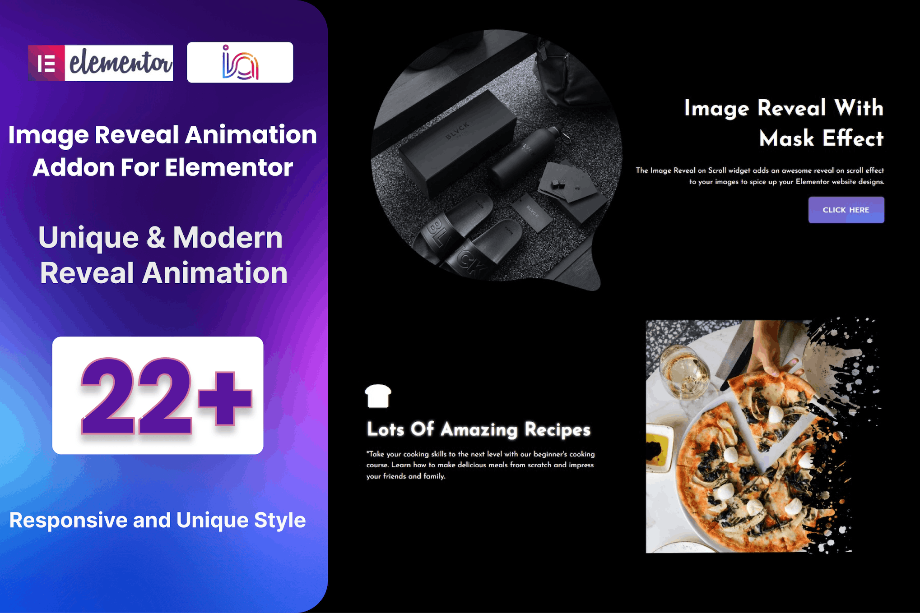Select the colorful 'ia' addon logo

[x=240, y=63]
